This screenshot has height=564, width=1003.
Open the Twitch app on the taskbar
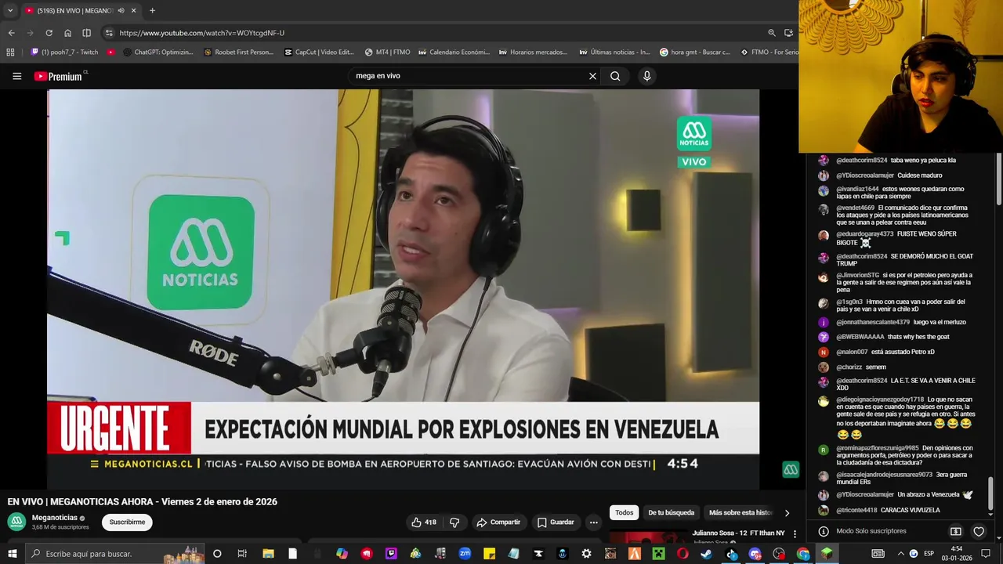point(391,554)
